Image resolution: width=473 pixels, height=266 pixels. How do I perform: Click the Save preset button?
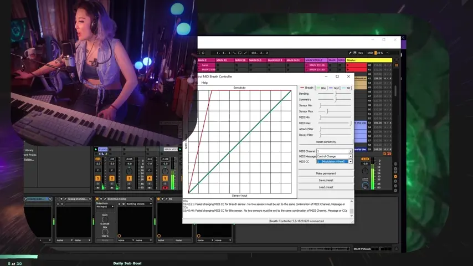pyautogui.click(x=326, y=180)
